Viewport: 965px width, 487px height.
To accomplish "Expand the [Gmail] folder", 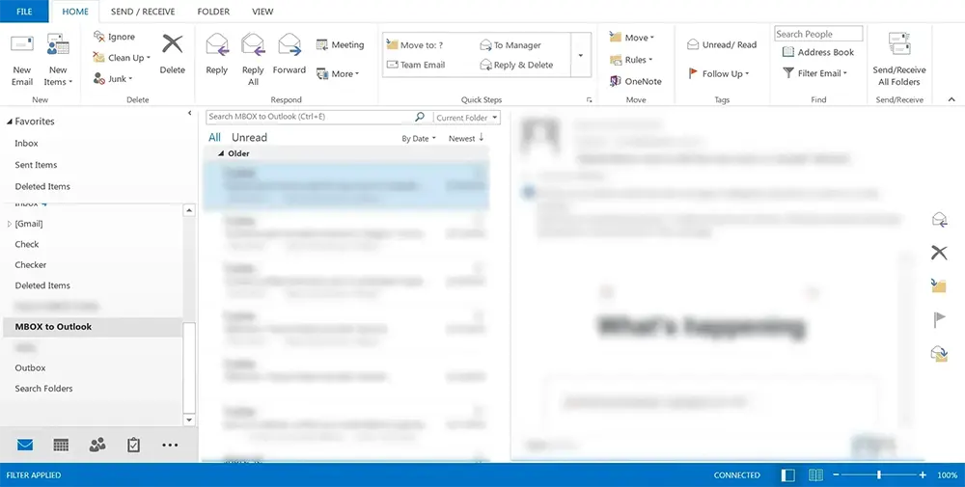I will (x=10, y=224).
